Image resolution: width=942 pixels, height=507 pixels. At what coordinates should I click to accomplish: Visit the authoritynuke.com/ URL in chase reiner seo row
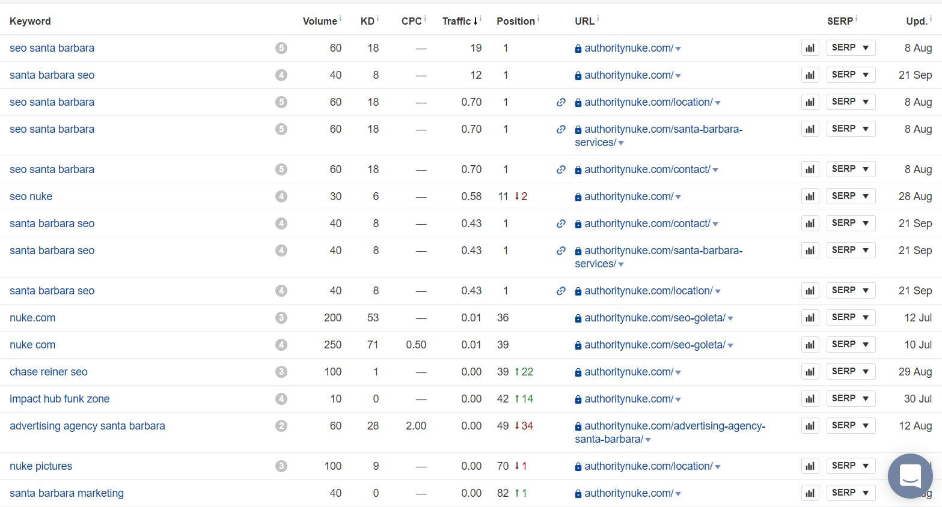(x=629, y=372)
